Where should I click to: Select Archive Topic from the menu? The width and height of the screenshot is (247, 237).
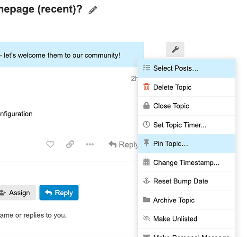click(186, 200)
